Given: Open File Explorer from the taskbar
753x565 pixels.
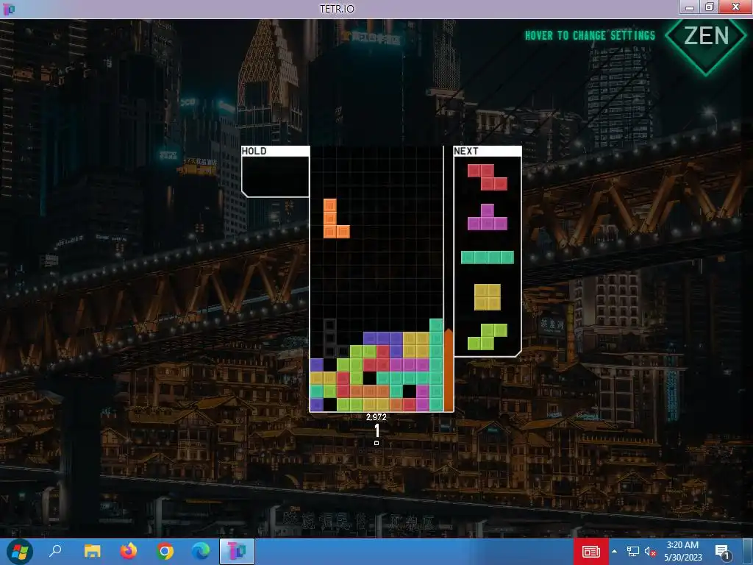Looking at the screenshot, I should (92, 551).
